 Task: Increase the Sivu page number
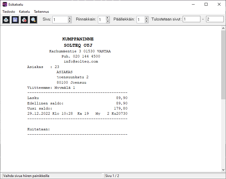(70, 18)
